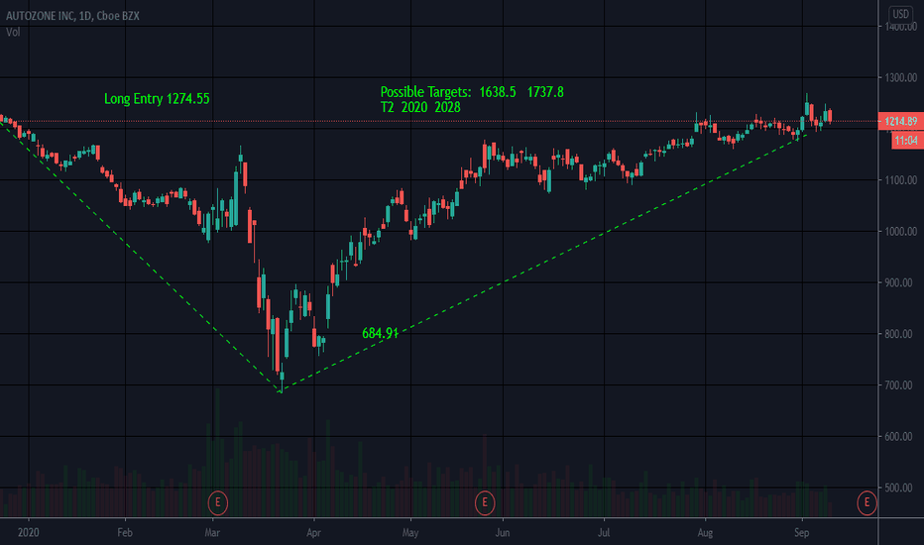Select the 'Possible Targets: 1638.5 1737.8' text
924x545 pixels.
(472, 92)
